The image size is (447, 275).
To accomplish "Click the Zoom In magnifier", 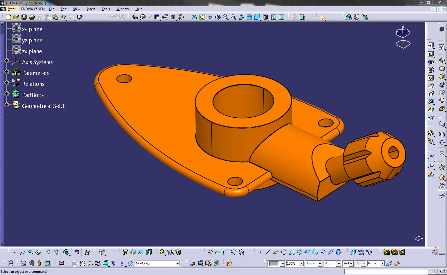I will (x=225, y=17).
